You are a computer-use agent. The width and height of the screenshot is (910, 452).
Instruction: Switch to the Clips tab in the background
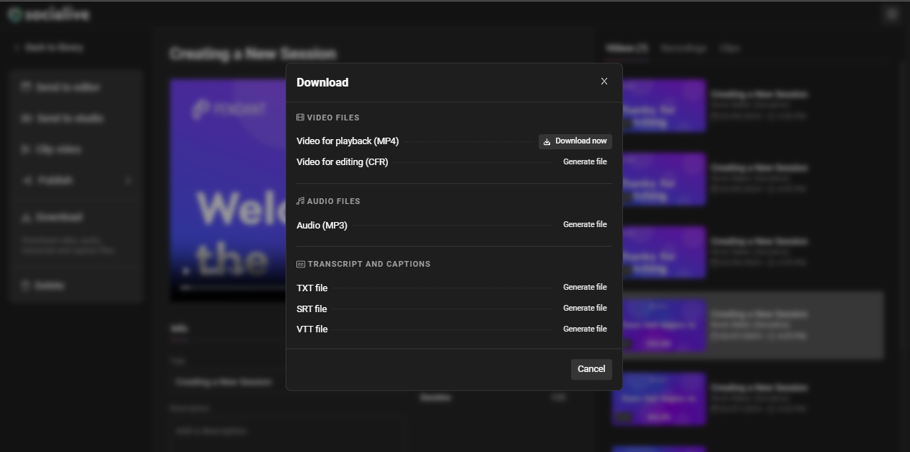point(730,48)
